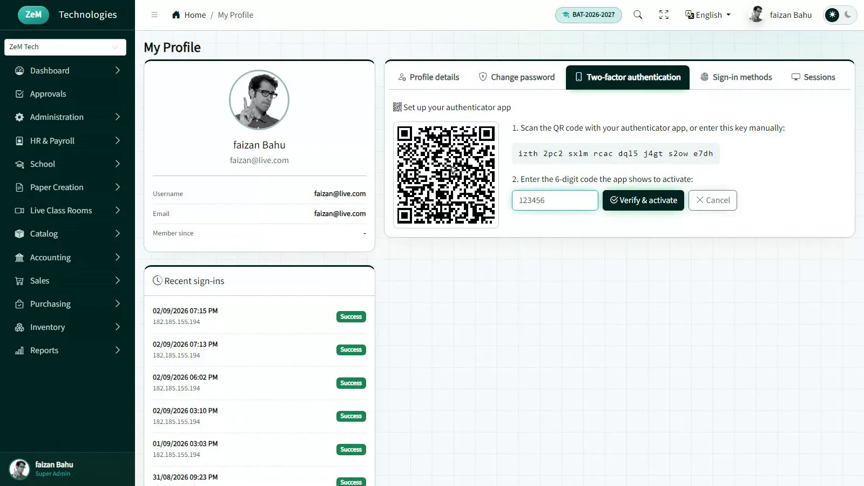
Task: Expand the HR & Payroll chevron
Action: [x=117, y=141]
